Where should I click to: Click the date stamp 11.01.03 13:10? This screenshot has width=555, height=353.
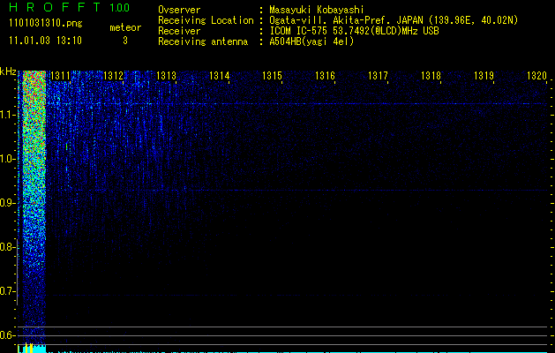45,41
